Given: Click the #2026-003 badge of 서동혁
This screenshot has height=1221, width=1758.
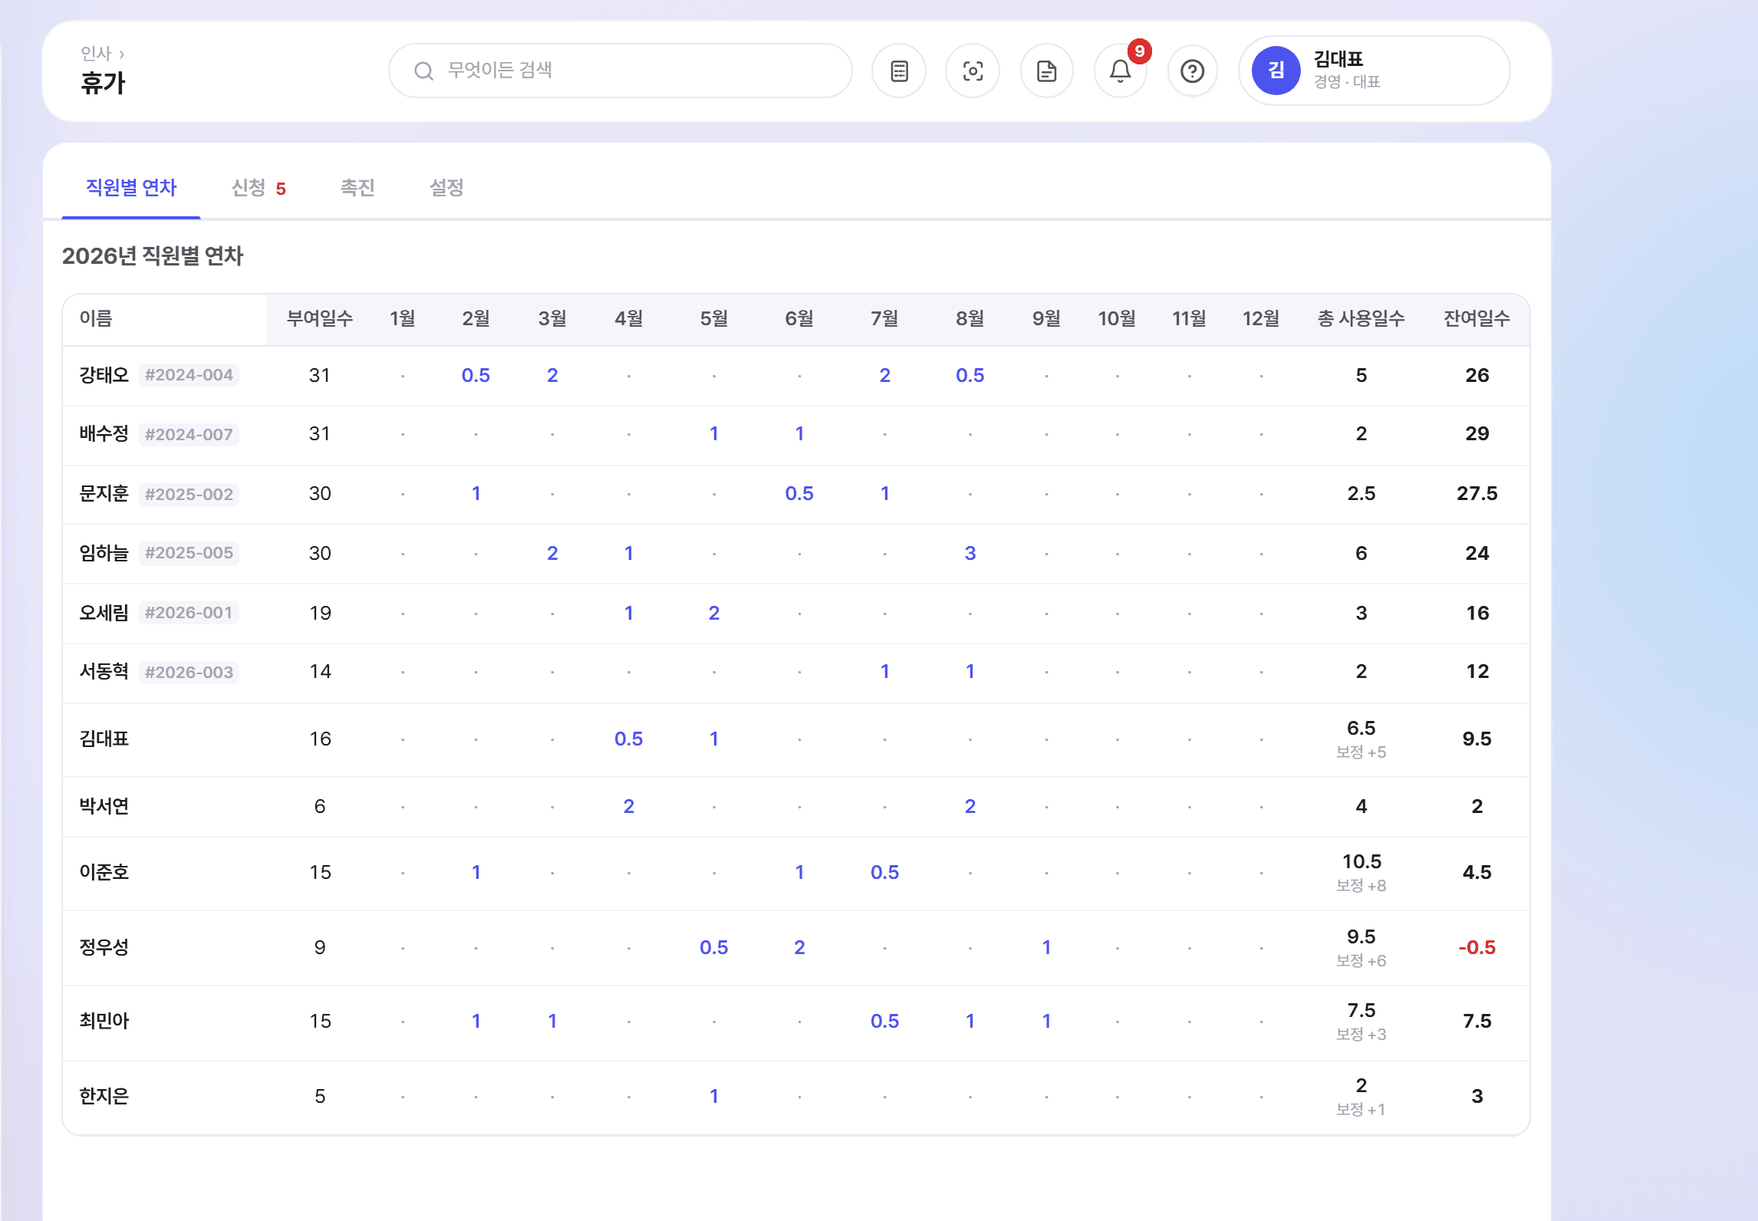Looking at the screenshot, I should tap(189, 672).
